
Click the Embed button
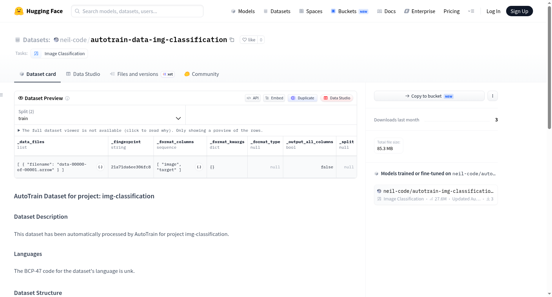click(274, 98)
